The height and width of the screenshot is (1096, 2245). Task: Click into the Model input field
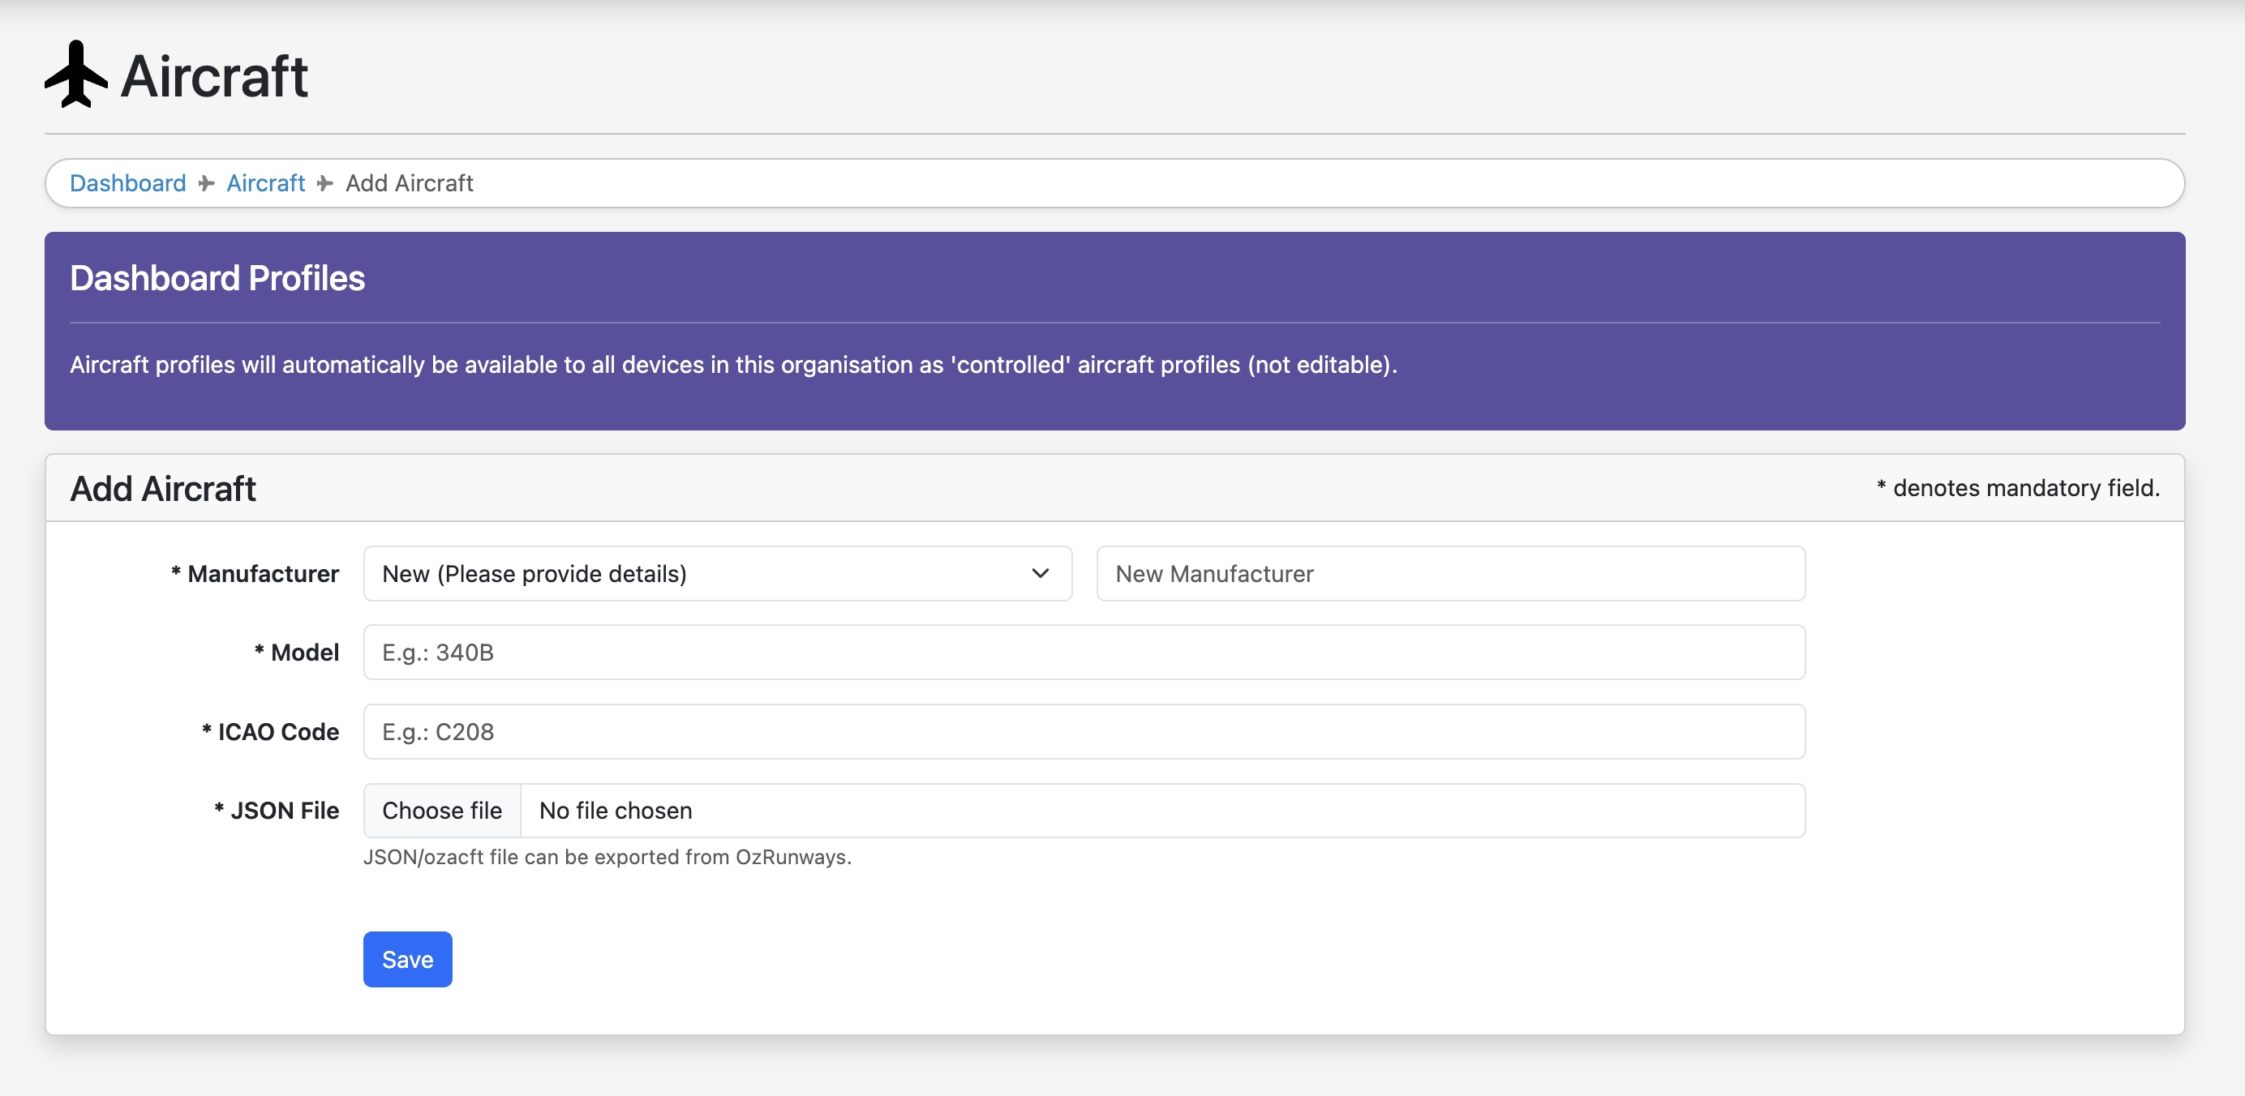1084,652
